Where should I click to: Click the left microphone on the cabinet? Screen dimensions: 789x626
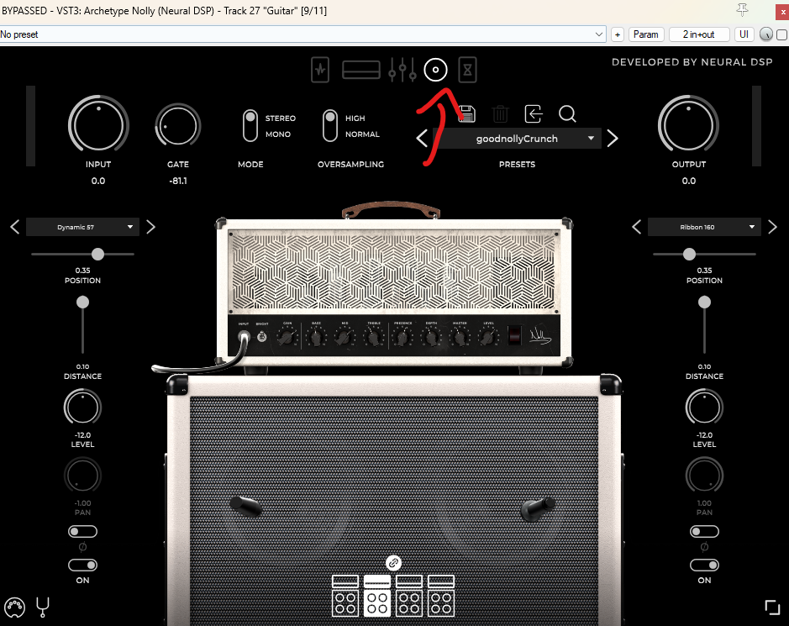click(x=245, y=506)
